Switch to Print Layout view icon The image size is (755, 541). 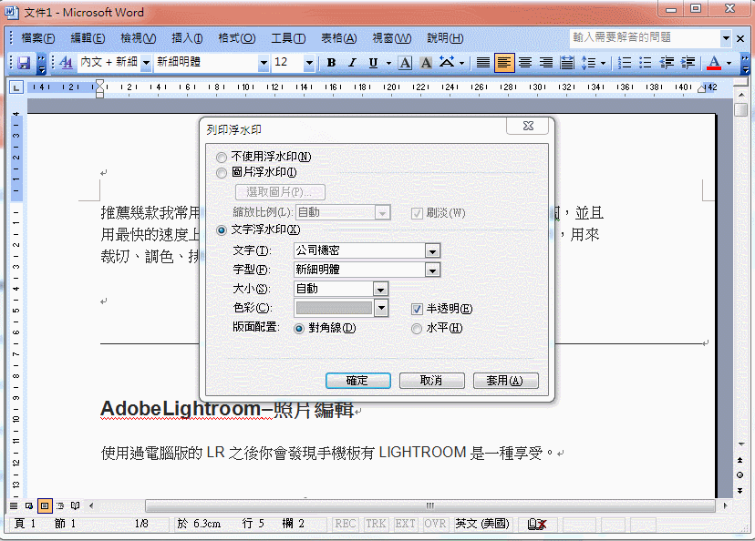point(45,505)
